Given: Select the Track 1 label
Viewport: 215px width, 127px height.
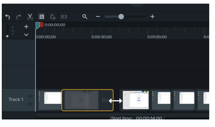Looking at the screenshot, I should pos(16,99).
